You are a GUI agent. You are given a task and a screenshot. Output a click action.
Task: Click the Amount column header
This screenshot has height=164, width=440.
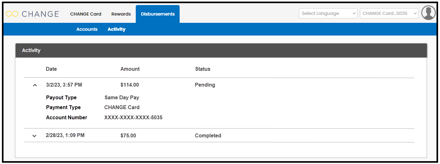click(130, 69)
